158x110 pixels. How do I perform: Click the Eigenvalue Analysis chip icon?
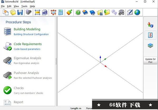coord(7,61)
